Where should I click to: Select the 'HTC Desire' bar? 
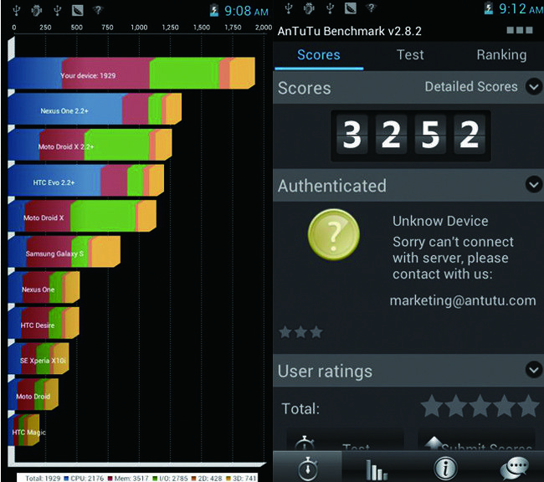(x=44, y=323)
